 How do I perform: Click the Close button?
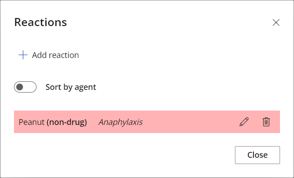point(257,155)
